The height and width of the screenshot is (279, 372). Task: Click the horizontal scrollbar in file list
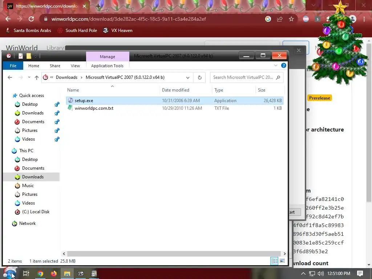(x=174, y=254)
